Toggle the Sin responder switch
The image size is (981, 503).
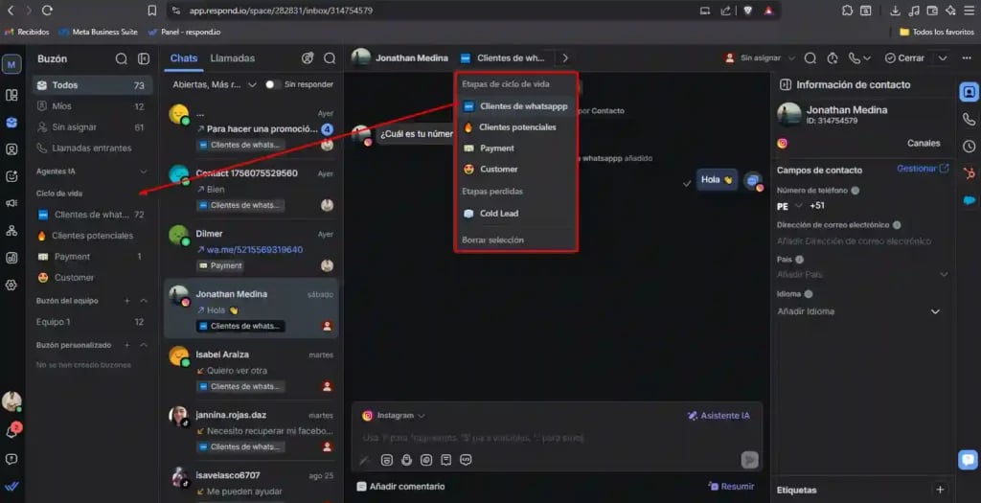point(272,84)
